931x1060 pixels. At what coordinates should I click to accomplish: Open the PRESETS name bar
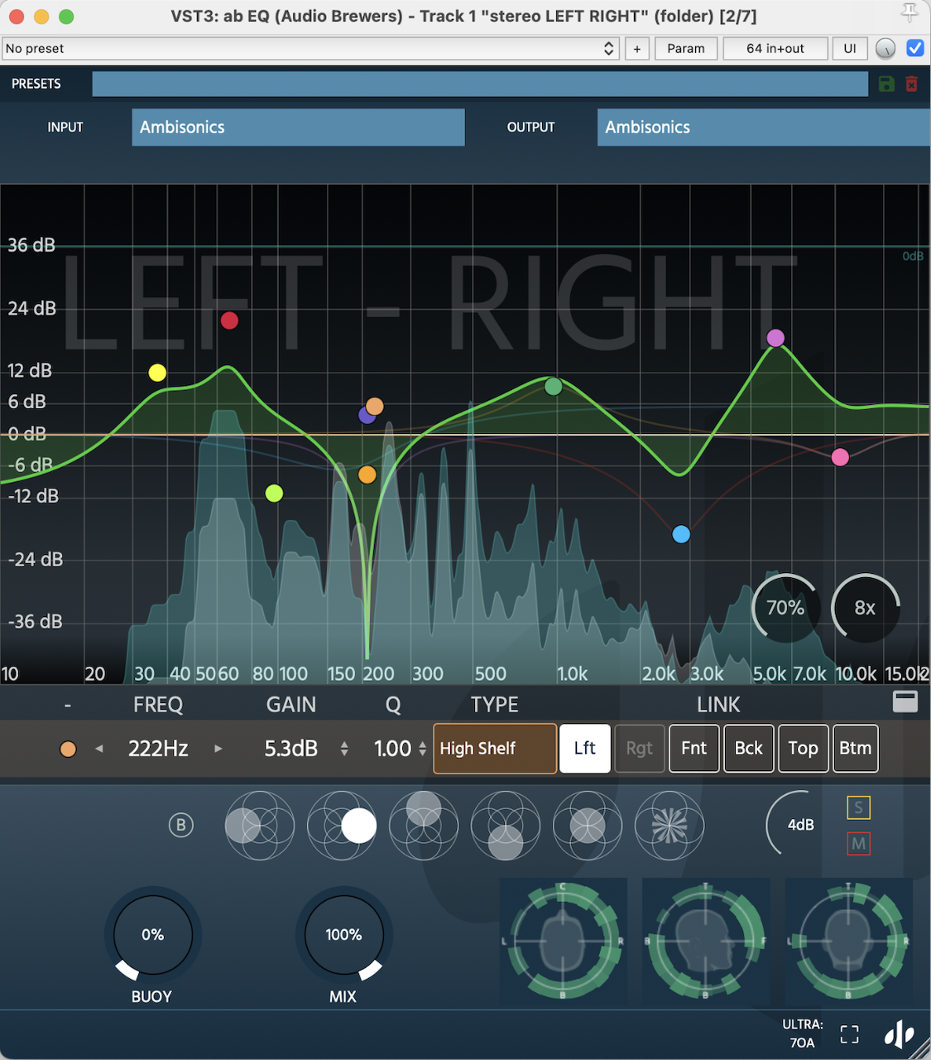tap(480, 84)
